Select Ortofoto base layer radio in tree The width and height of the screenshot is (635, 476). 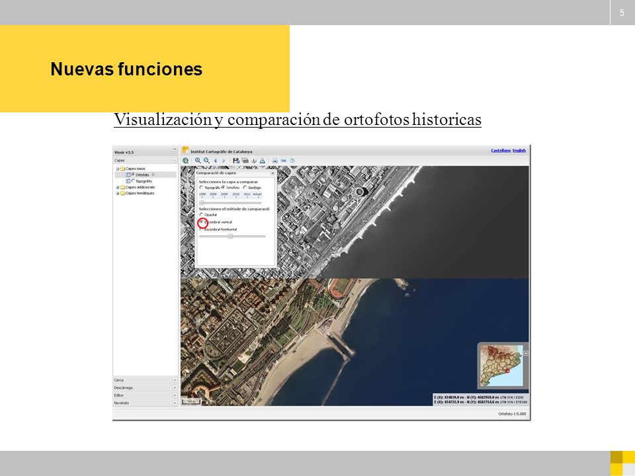(133, 175)
